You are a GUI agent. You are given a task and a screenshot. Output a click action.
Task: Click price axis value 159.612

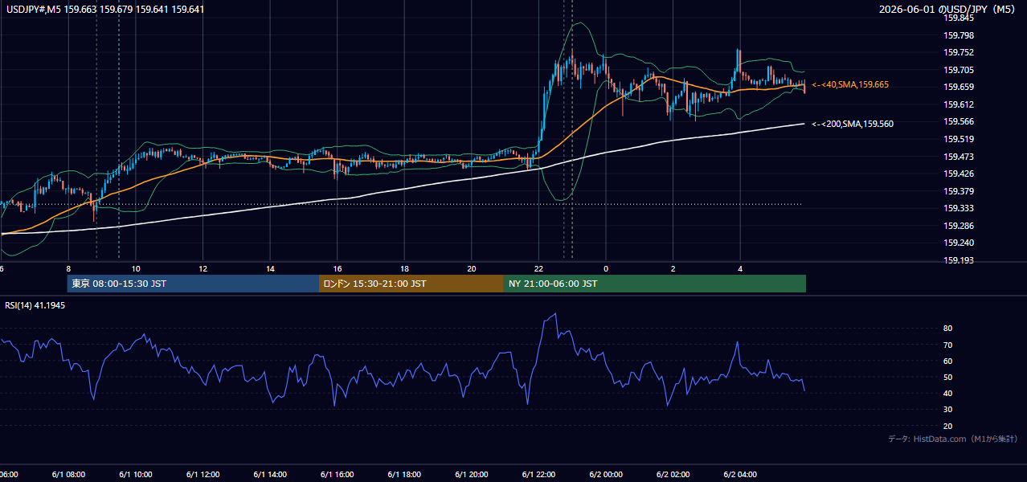(959, 104)
